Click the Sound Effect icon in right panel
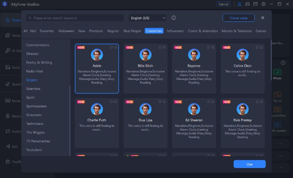293x178 pixels. (x=277, y=110)
